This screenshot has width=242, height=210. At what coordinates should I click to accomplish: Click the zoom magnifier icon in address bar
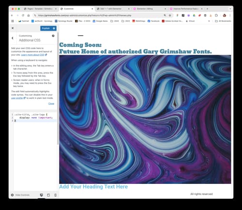pyautogui.click(x=165, y=15)
